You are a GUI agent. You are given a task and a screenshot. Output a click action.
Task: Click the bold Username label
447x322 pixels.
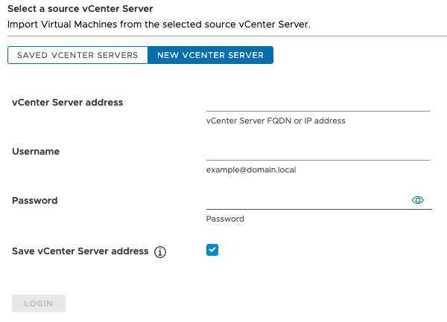(x=36, y=151)
